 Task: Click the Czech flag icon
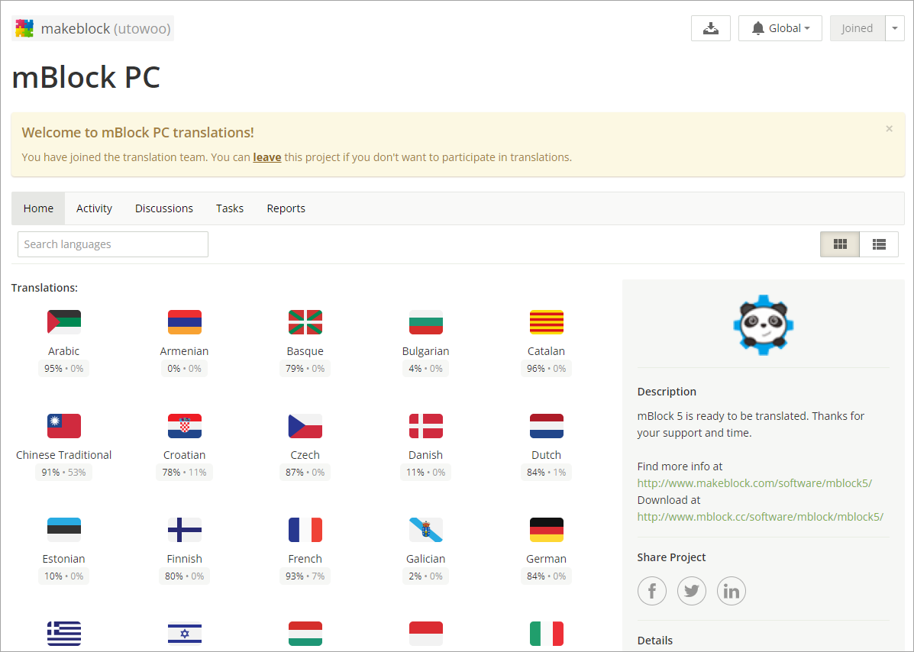tap(305, 426)
